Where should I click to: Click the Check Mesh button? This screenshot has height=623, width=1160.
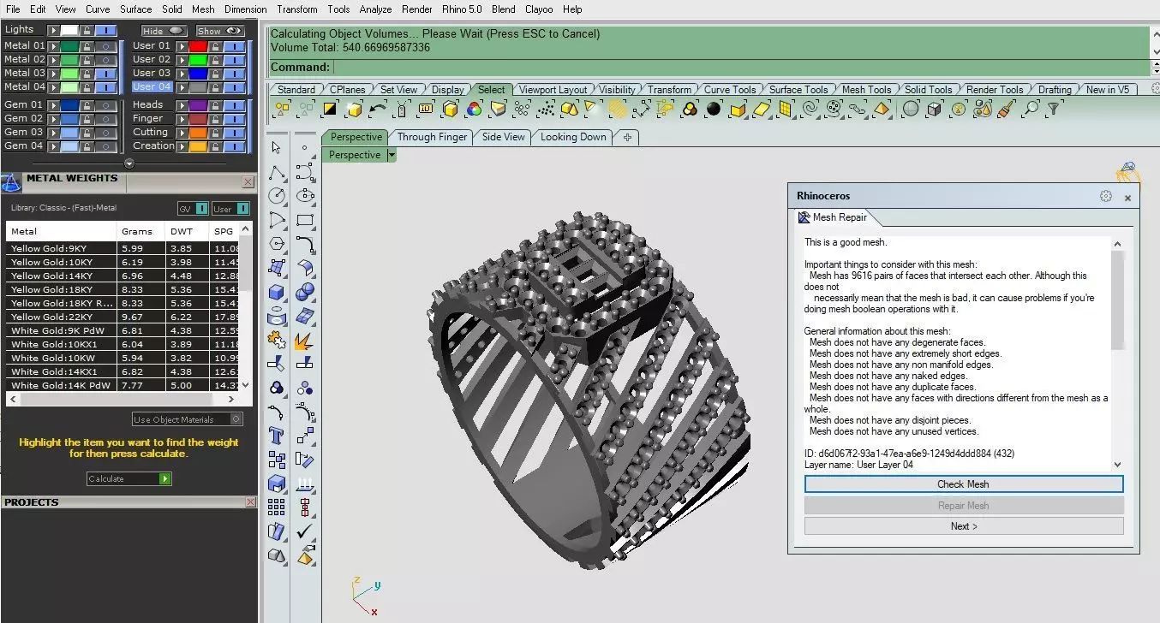(x=964, y=484)
